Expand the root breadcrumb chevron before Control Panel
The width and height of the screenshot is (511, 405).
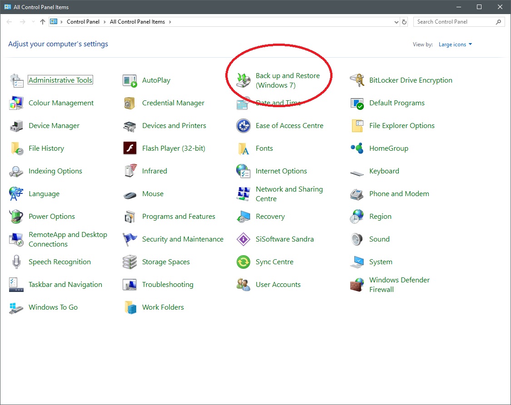[x=61, y=22]
